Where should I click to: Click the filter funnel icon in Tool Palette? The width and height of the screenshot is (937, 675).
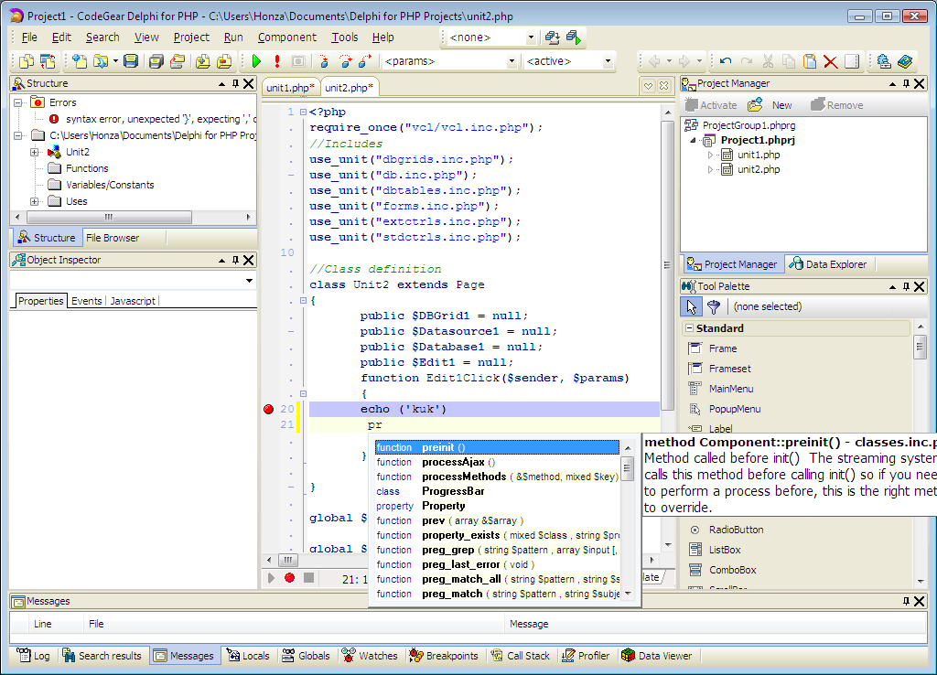point(714,306)
